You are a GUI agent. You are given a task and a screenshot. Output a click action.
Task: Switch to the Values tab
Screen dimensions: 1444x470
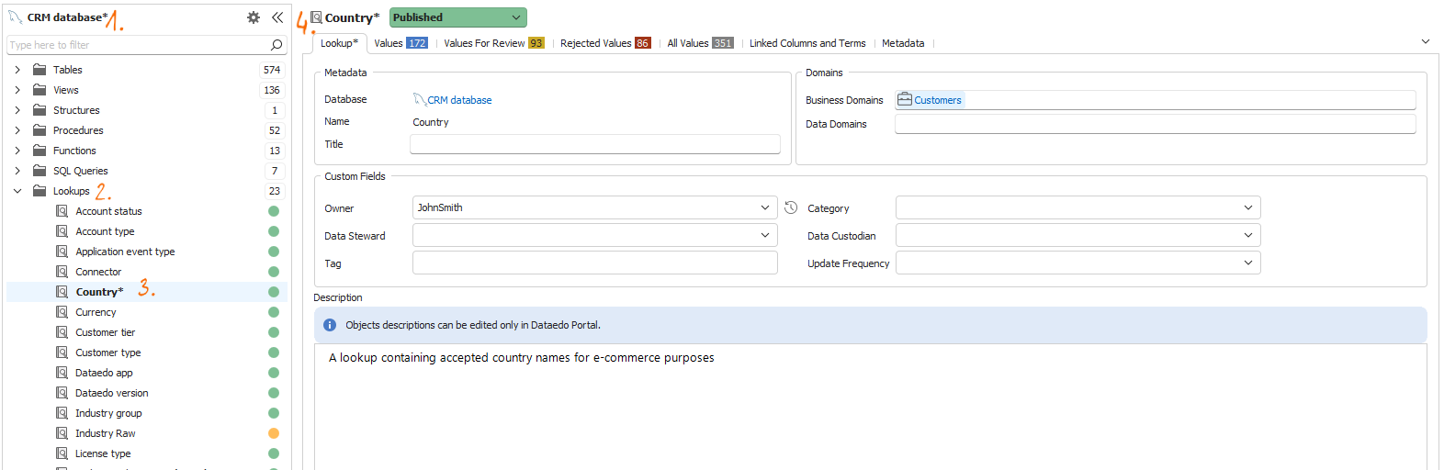(x=389, y=43)
